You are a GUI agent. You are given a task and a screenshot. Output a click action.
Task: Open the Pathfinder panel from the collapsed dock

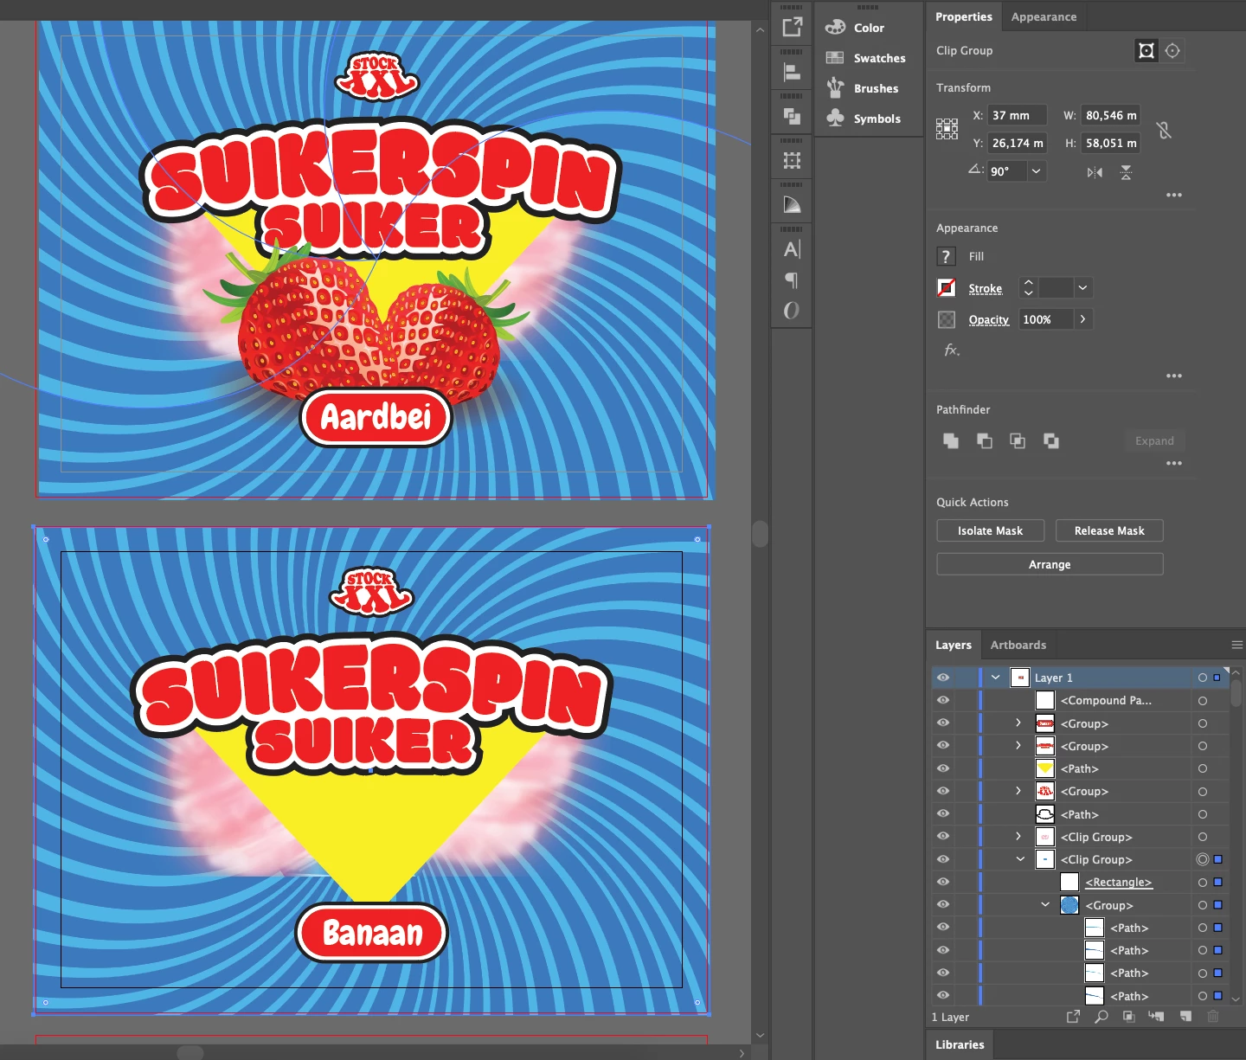(x=792, y=116)
